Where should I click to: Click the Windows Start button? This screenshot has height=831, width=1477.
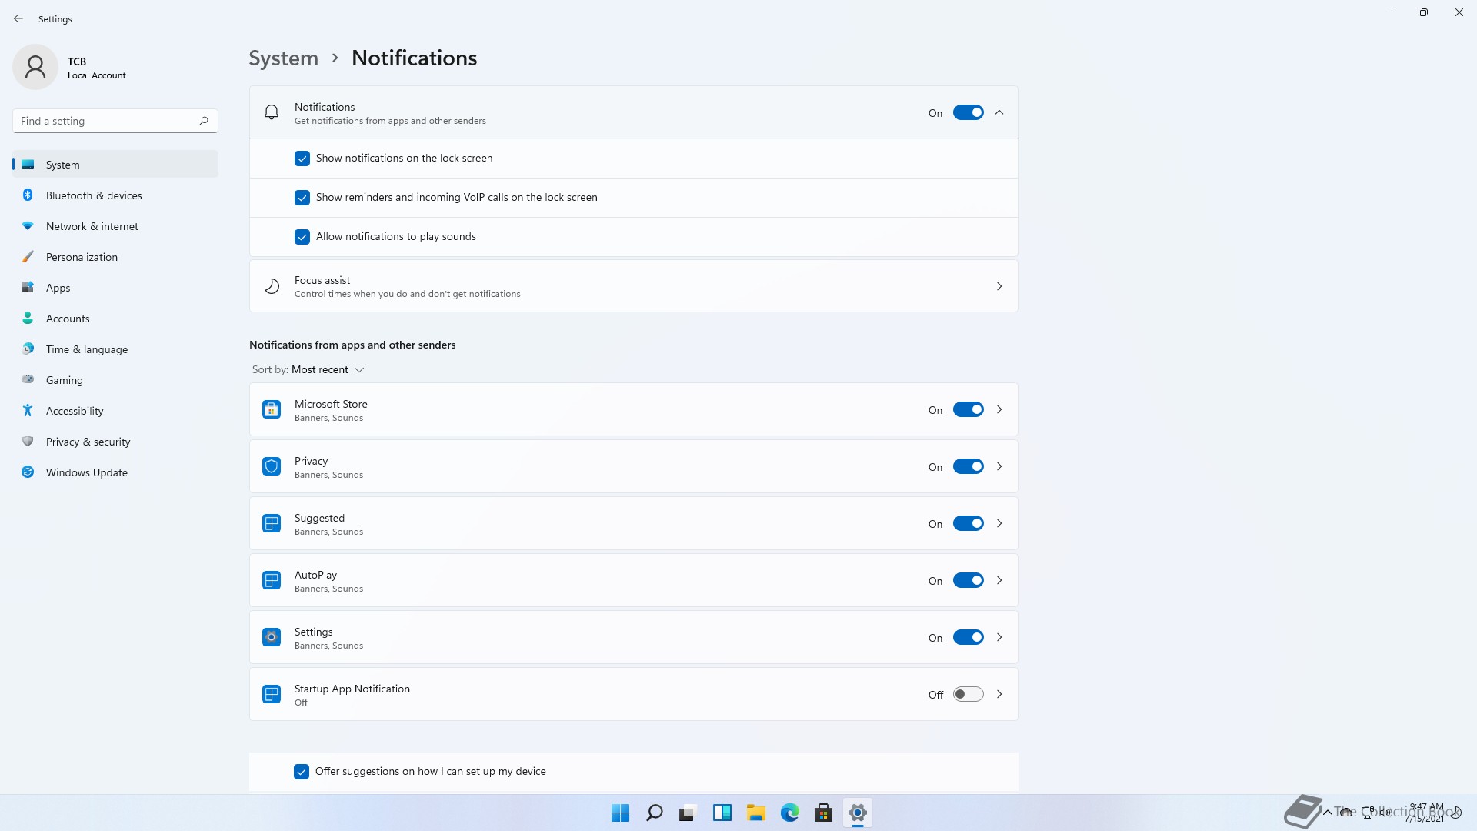620,813
